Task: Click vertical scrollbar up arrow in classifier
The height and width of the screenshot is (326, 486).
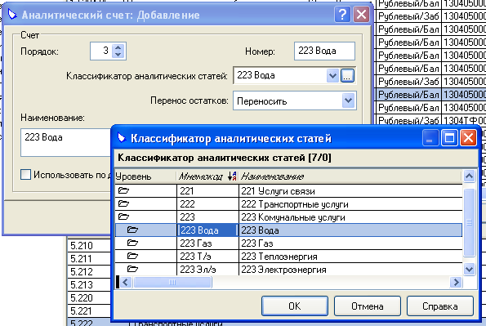Action: click(x=470, y=176)
